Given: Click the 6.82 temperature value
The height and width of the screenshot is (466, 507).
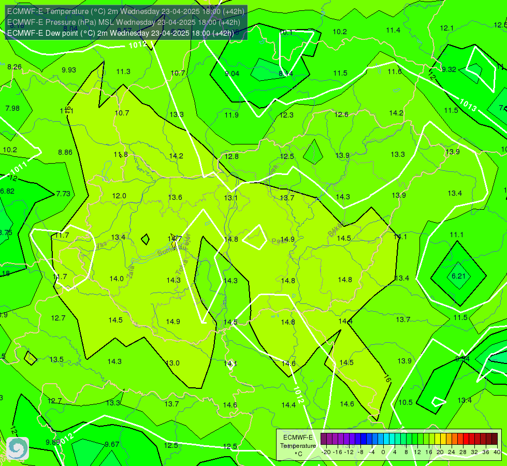Looking at the screenshot, I should tap(7, 191).
